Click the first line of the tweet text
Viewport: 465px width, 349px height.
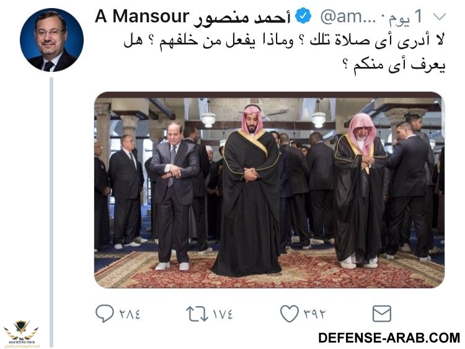pos(284,40)
